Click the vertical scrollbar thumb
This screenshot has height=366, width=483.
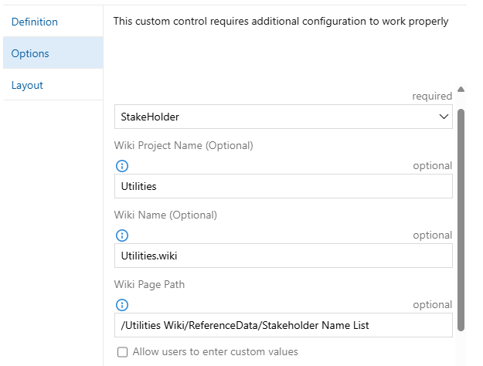tap(461, 216)
